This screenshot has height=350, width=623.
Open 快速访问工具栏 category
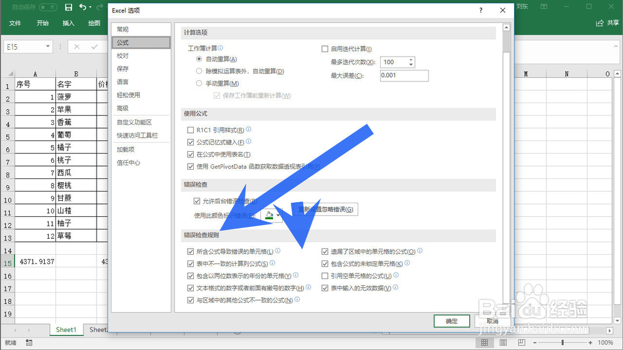[141, 136]
